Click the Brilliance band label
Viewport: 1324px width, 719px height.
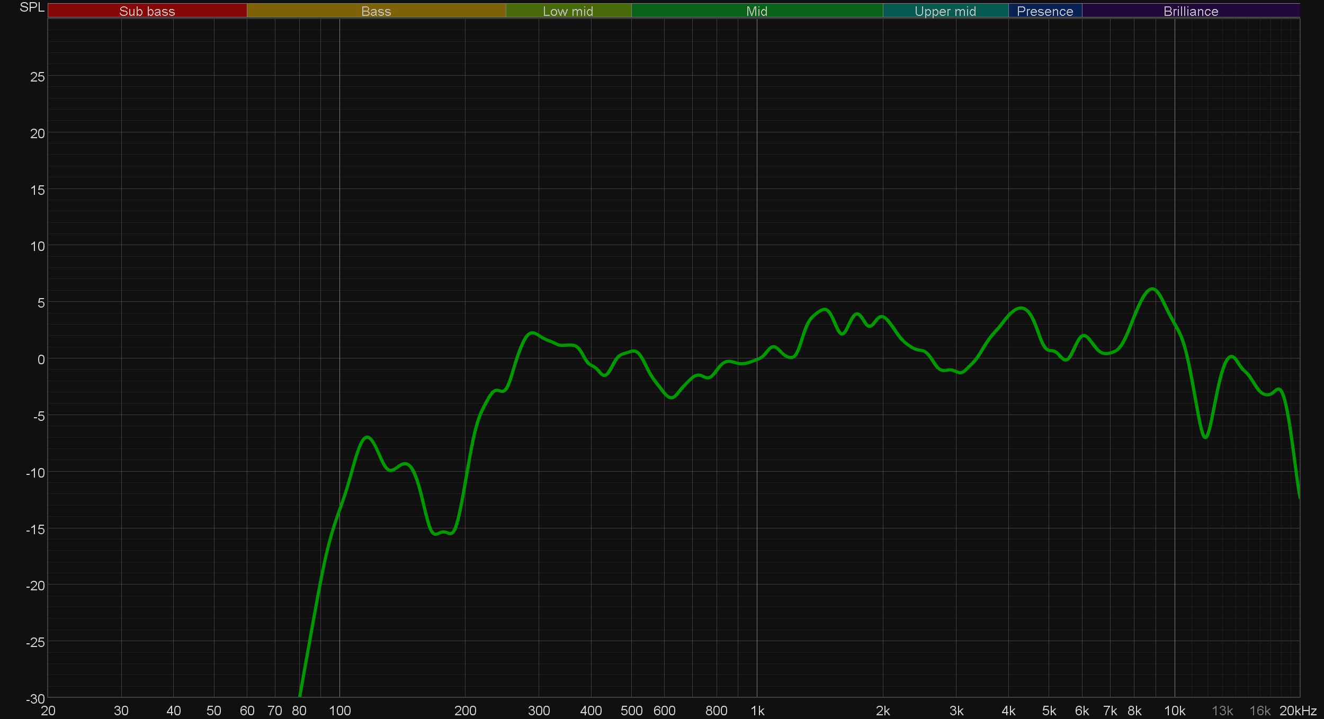click(1191, 11)
